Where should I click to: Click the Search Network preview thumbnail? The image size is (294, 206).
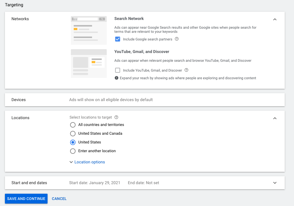pyautogui.click(x=89, y=30)
